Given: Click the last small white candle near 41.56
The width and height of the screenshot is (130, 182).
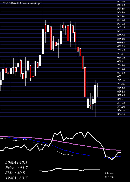Looking at the screenshot, I should pos(97,86).
